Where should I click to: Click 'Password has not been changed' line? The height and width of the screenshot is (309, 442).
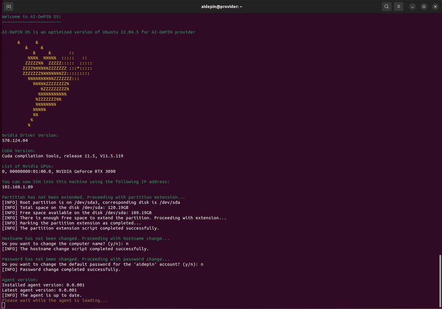tap(86, 259)
